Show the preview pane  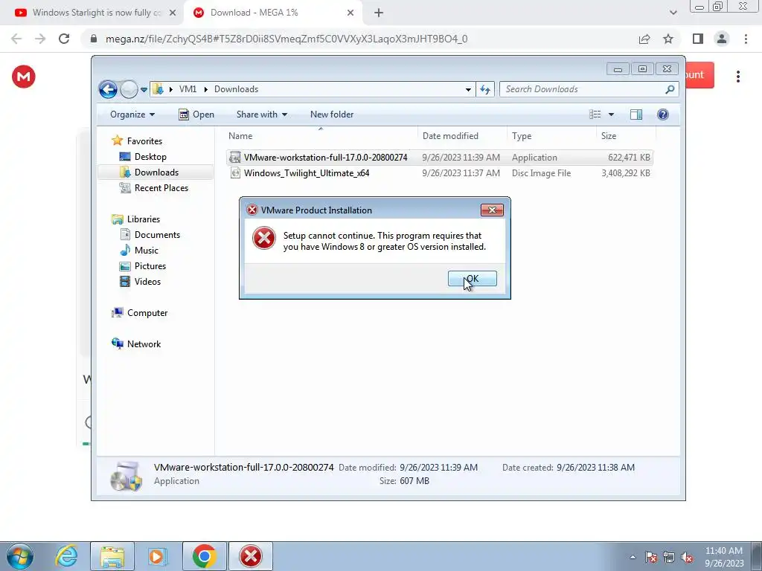[636, 114]
